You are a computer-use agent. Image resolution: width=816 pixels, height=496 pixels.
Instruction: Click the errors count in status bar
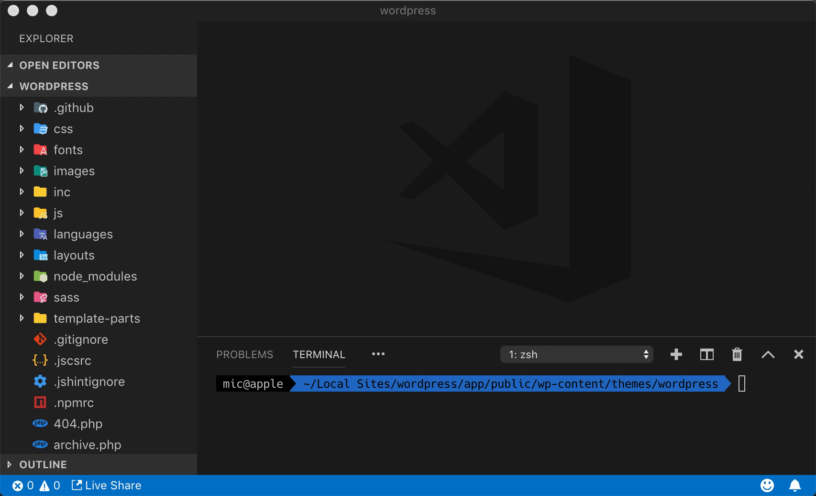[x=23, y=485]
